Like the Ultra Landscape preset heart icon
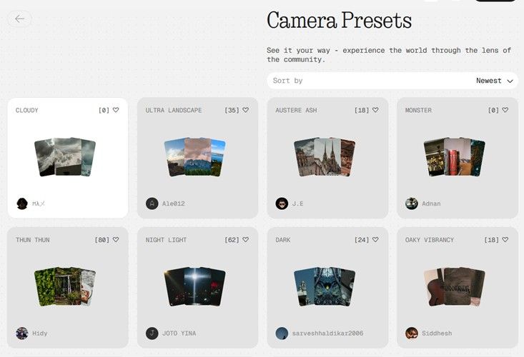 tap(246, 110)
